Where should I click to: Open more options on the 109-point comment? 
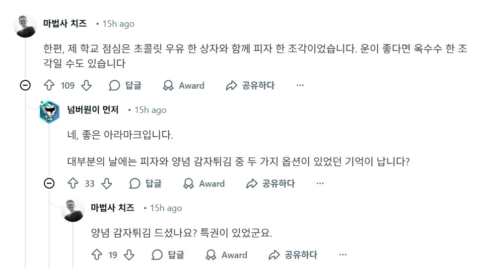300,86
